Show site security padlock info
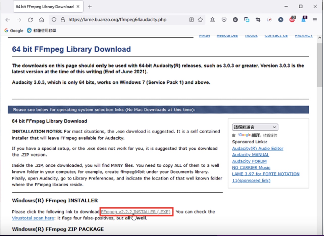The image size is (324, 236). pos(63,20)
